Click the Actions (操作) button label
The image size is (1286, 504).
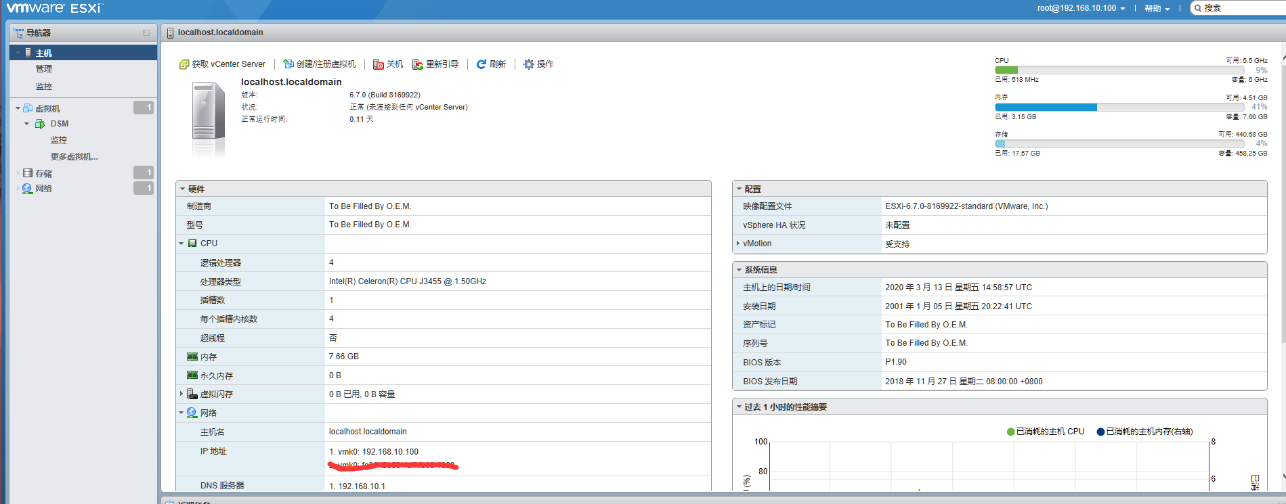coord(545,64)
